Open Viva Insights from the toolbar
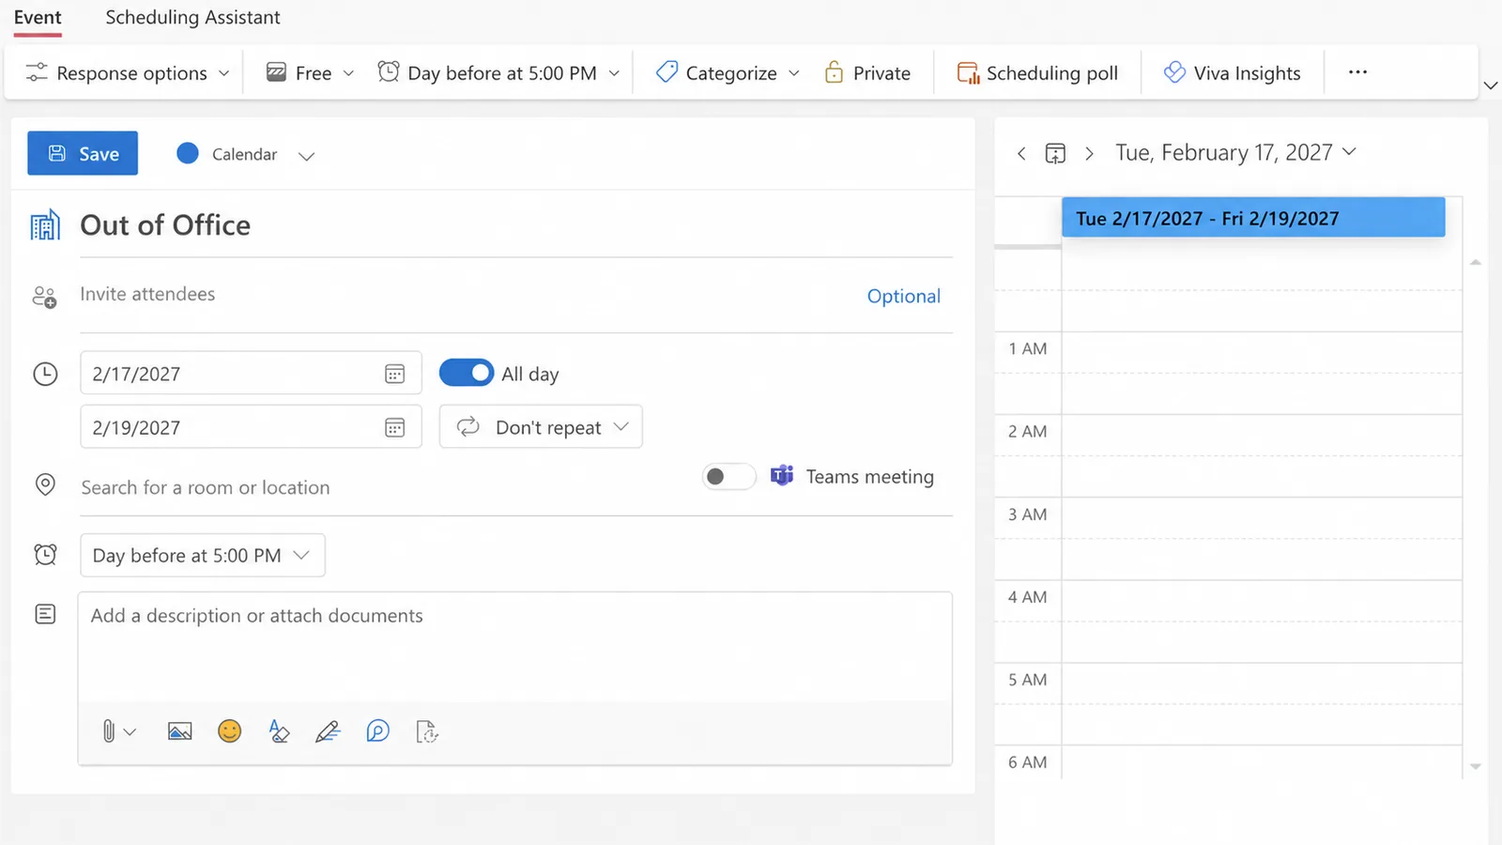This screenshot has height=845, width=1502. coord(1232,73)
